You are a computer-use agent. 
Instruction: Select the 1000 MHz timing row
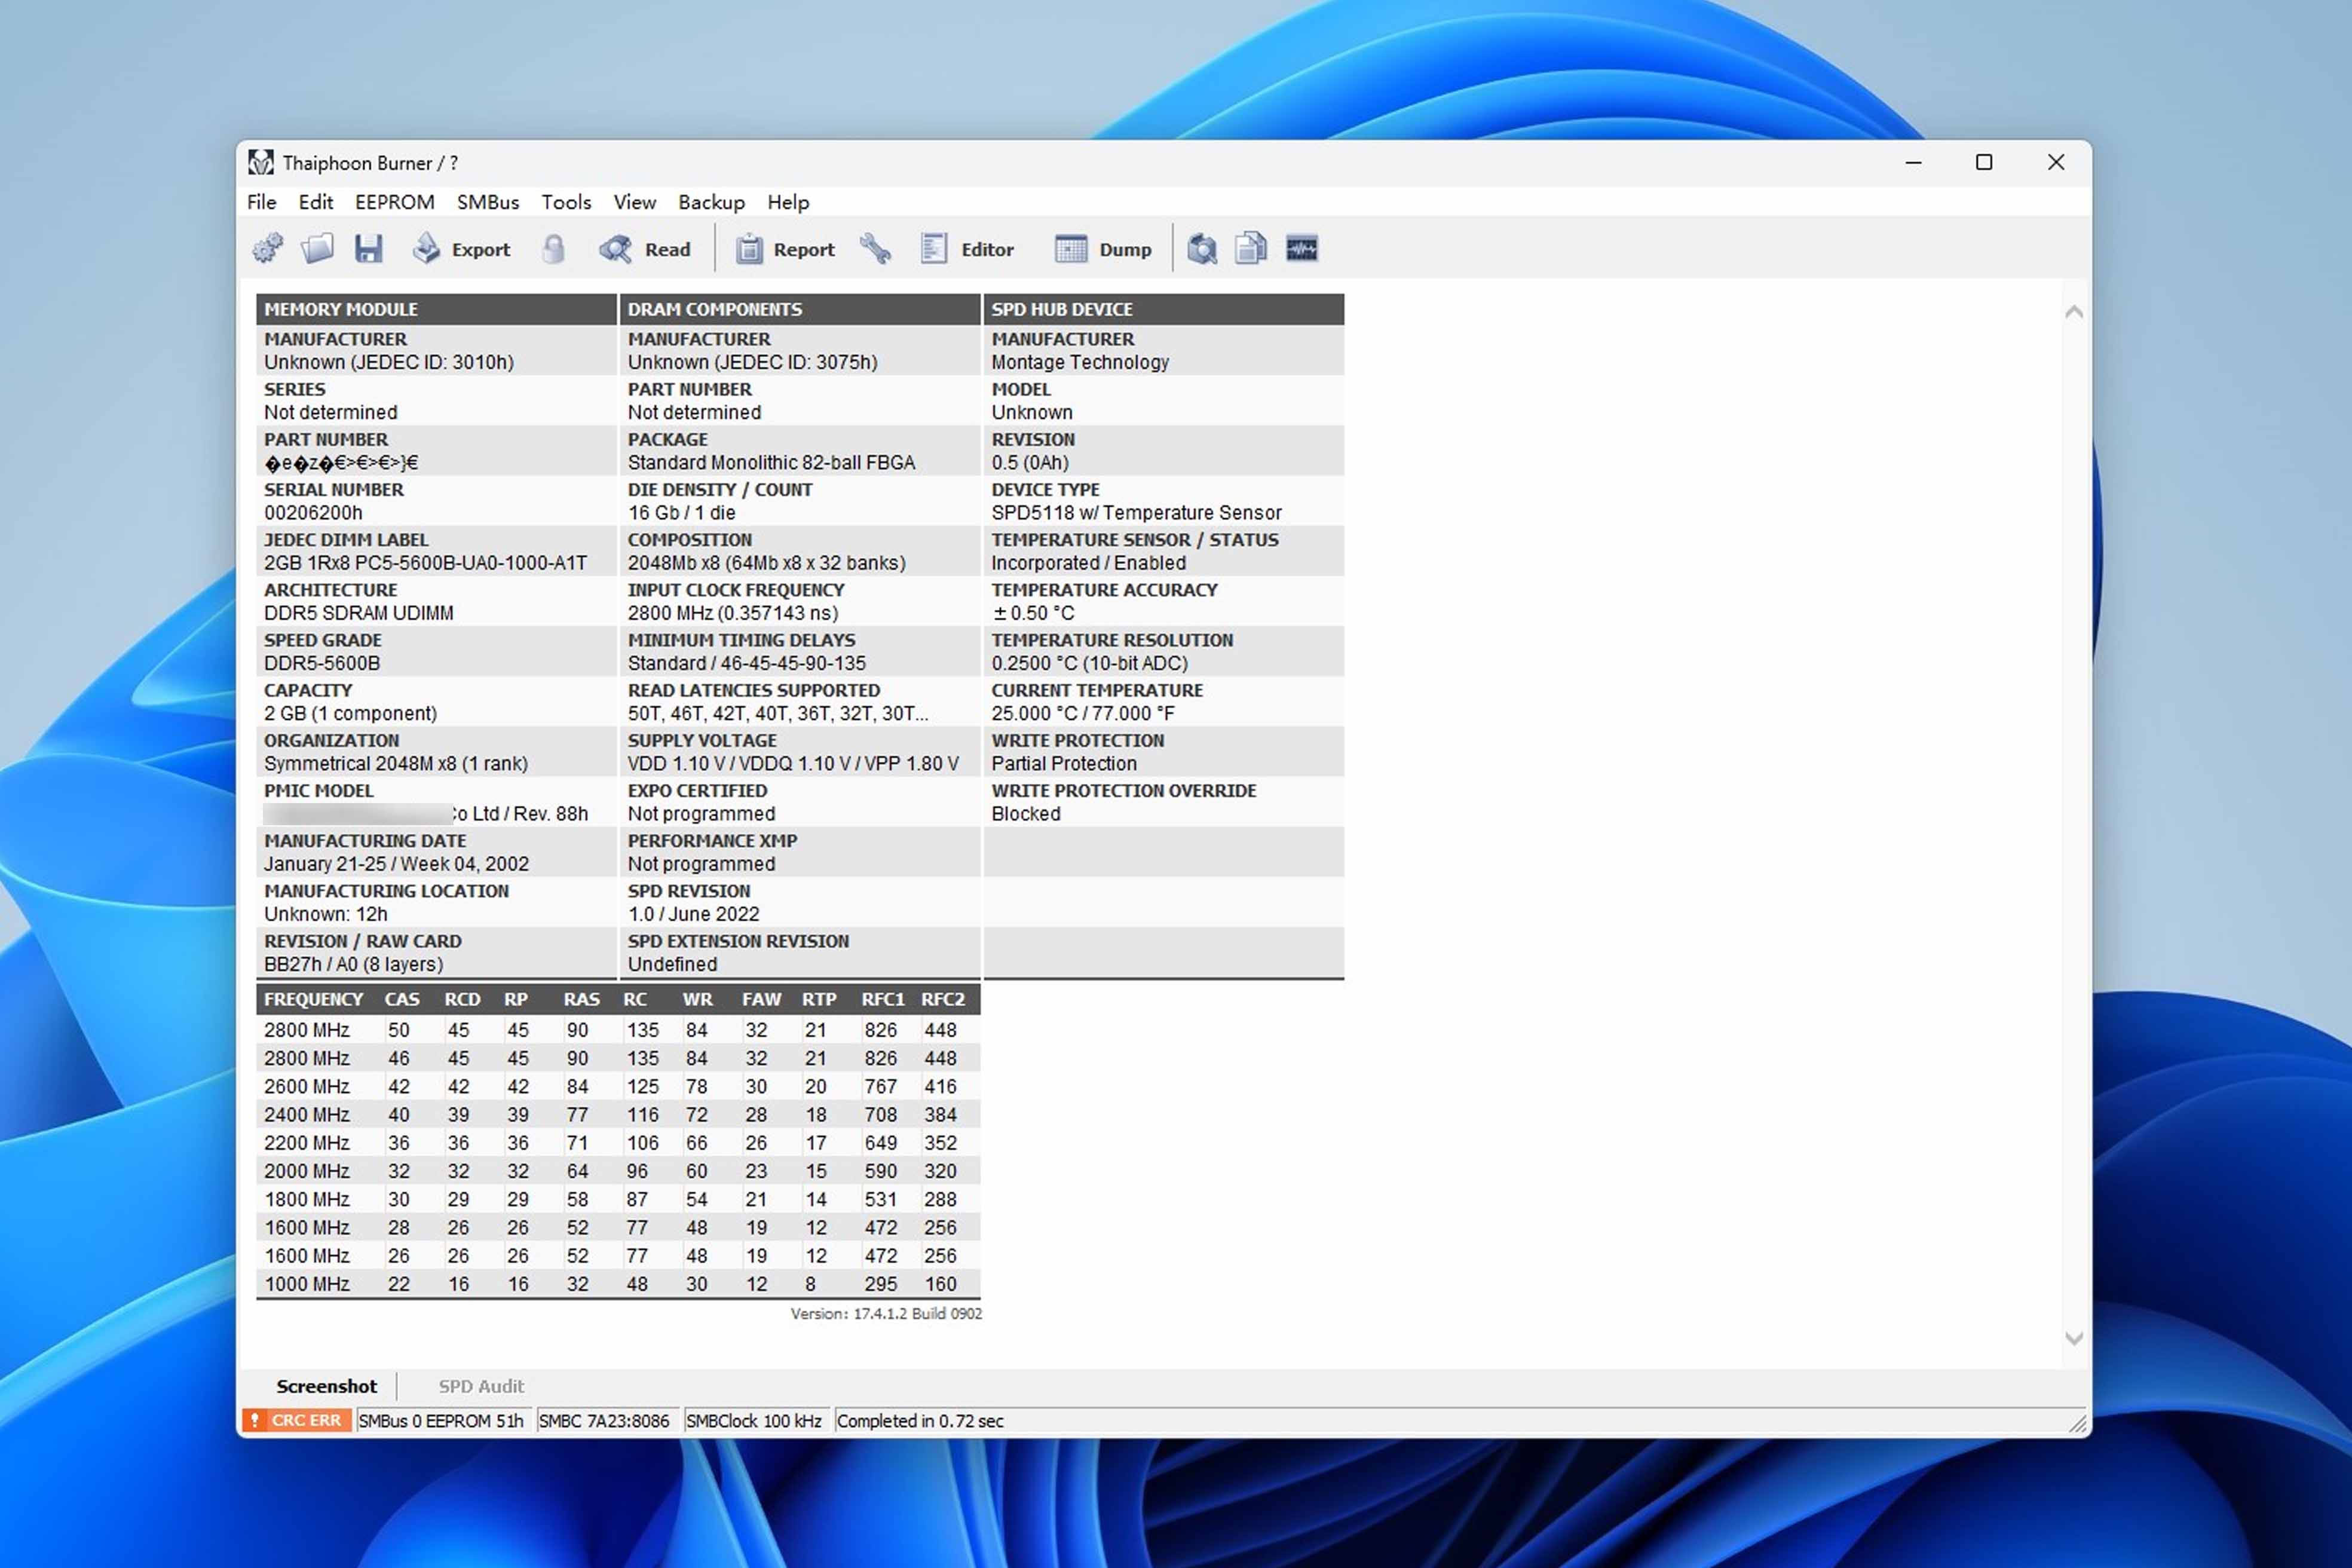click(x=618, y=1284)
